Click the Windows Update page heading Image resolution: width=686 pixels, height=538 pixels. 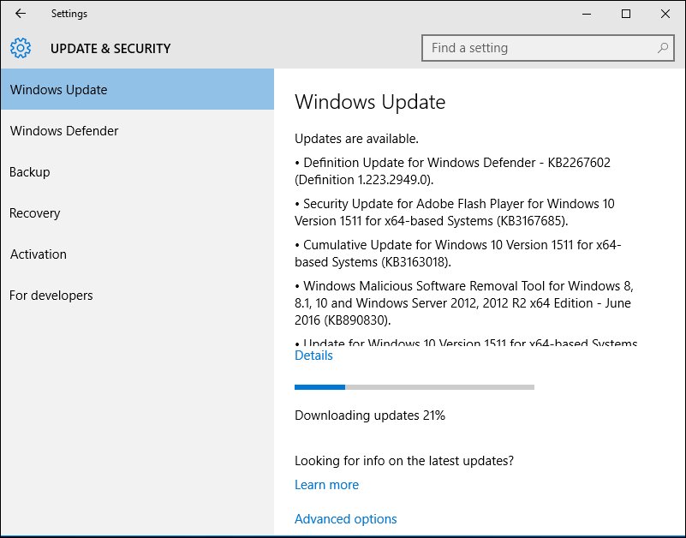click(370, 102)
